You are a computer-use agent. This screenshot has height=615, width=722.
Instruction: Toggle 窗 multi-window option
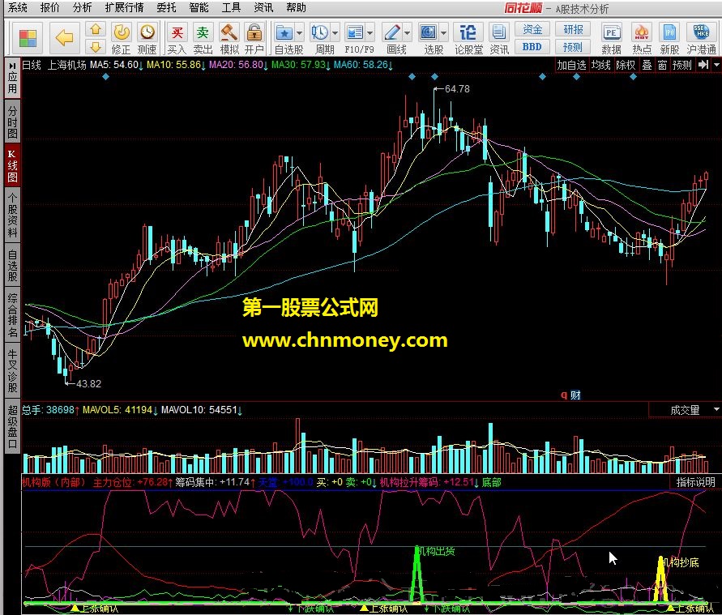662,65
